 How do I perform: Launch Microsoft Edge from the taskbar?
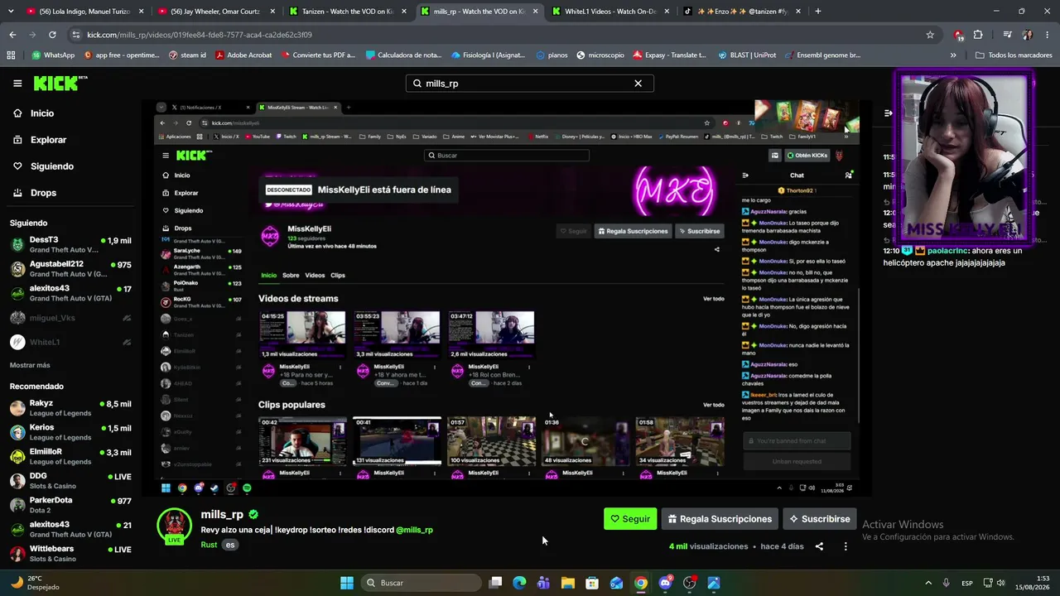pos(519,583)
